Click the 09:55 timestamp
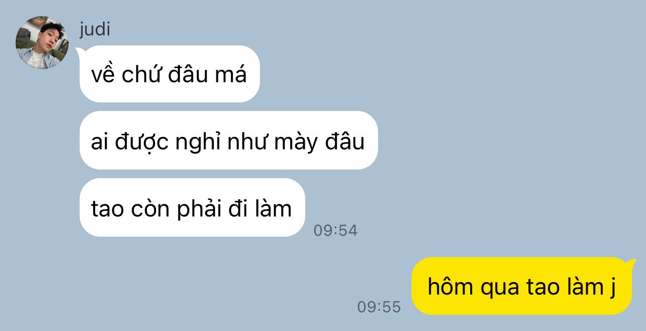 pyautogui.click(x=379, y=307)
